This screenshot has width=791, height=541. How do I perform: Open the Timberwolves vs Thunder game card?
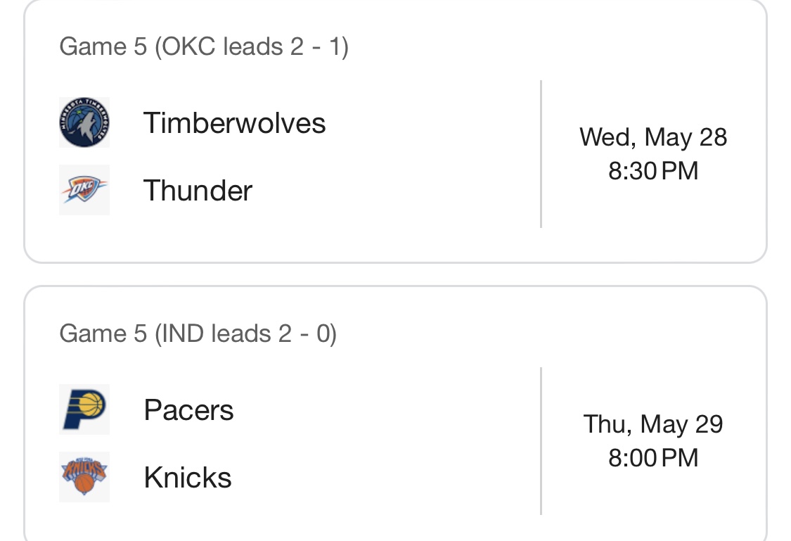click(395, 132)
